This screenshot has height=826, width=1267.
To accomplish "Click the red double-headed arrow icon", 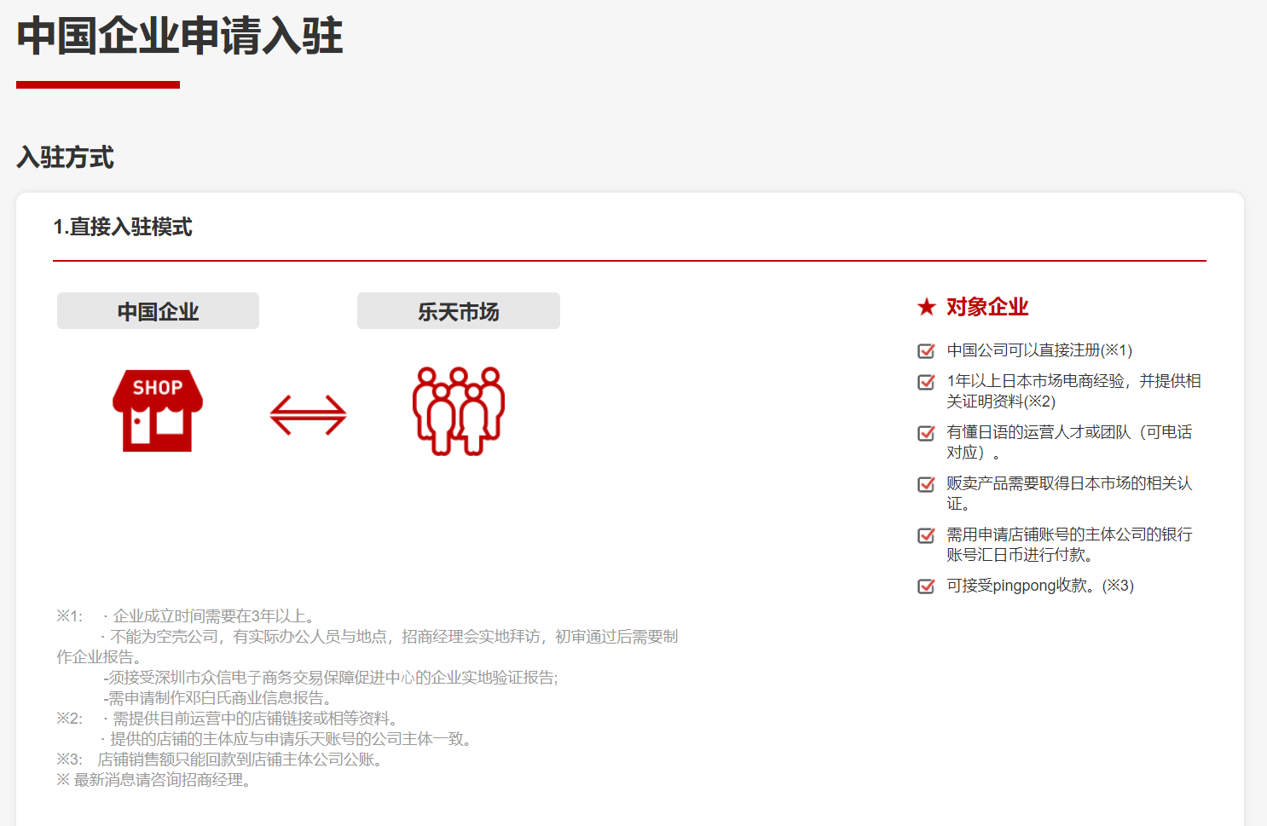I will [x=308, y=415].
